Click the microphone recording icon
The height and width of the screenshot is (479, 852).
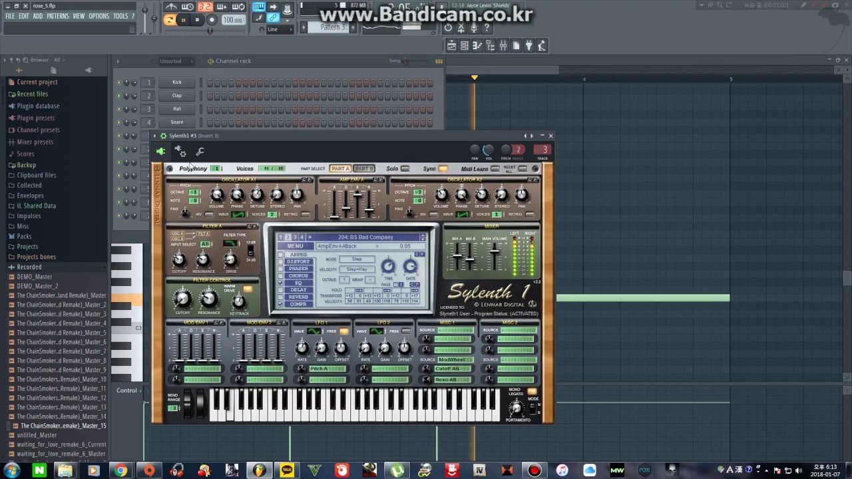(x=474, y=28)
